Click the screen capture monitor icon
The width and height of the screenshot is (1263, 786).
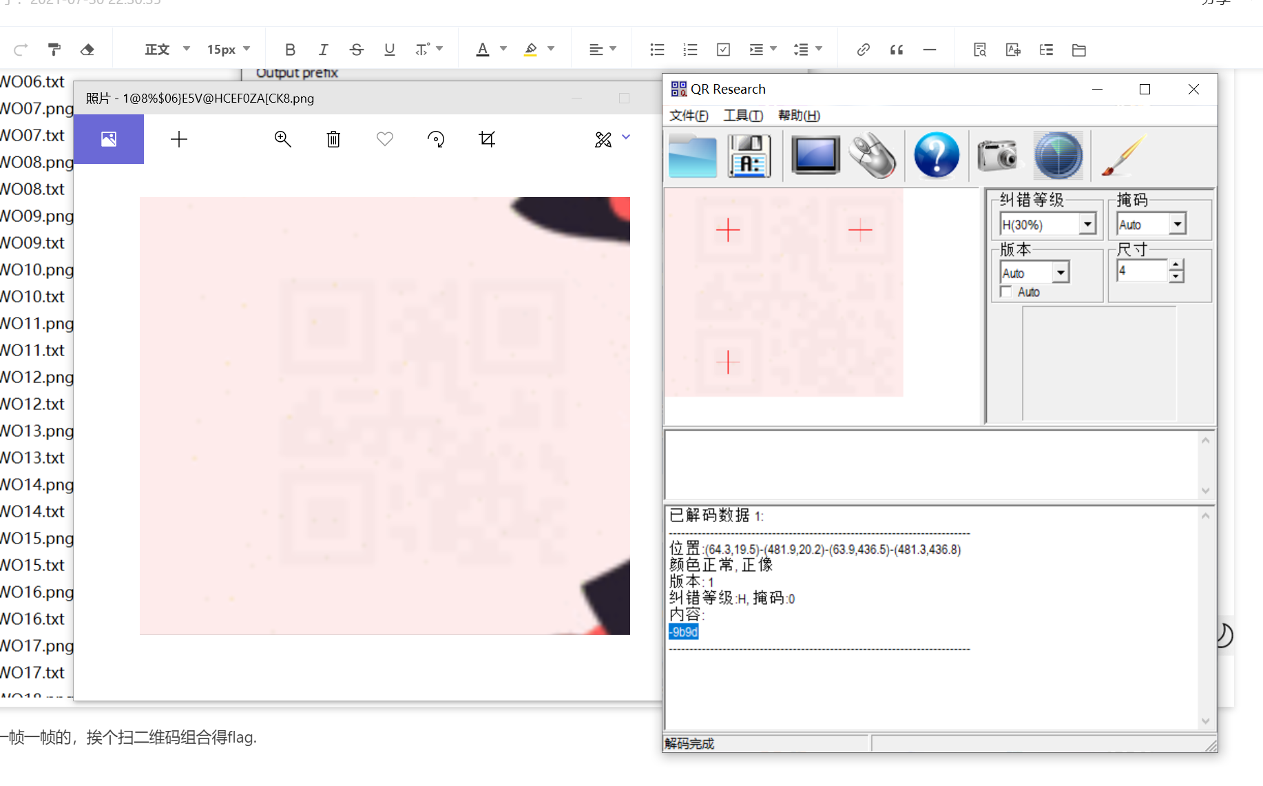pos(815,155)
